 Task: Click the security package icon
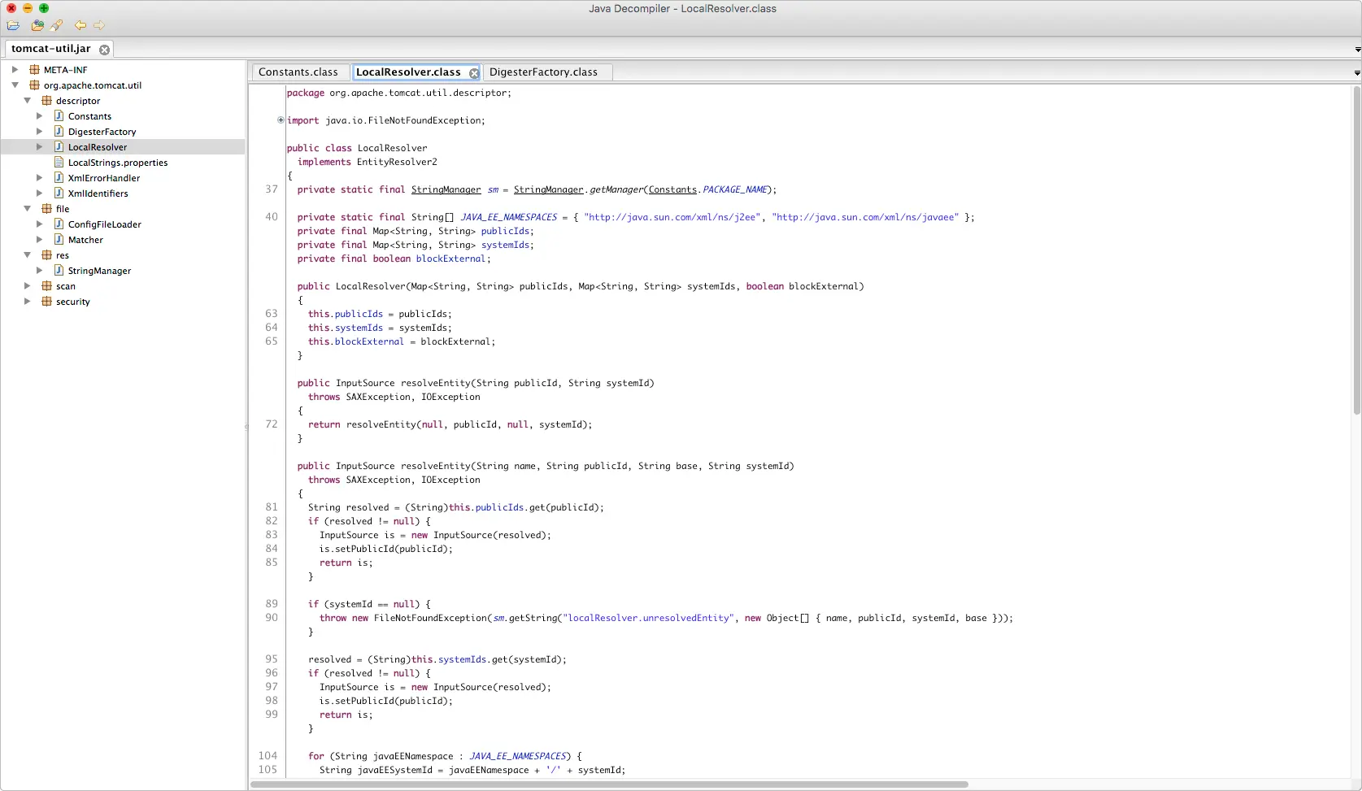[46, 302]
